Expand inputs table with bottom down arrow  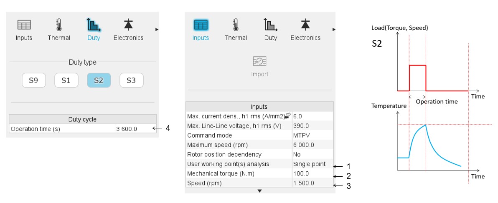coord(259,191)
